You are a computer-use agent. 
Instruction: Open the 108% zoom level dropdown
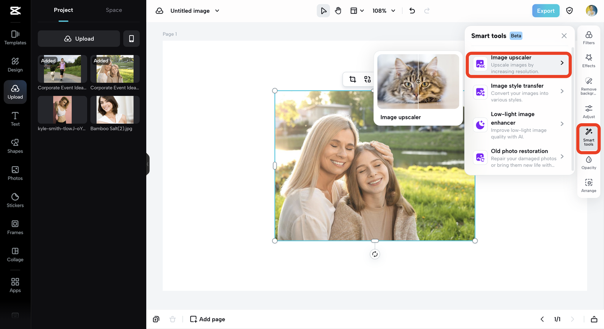coord(384,11)
